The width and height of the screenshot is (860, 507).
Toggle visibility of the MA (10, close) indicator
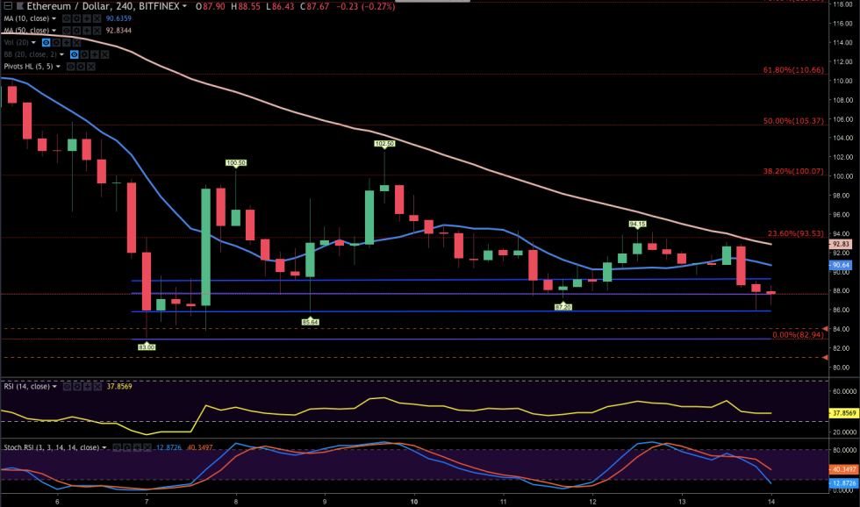[66, 18]
